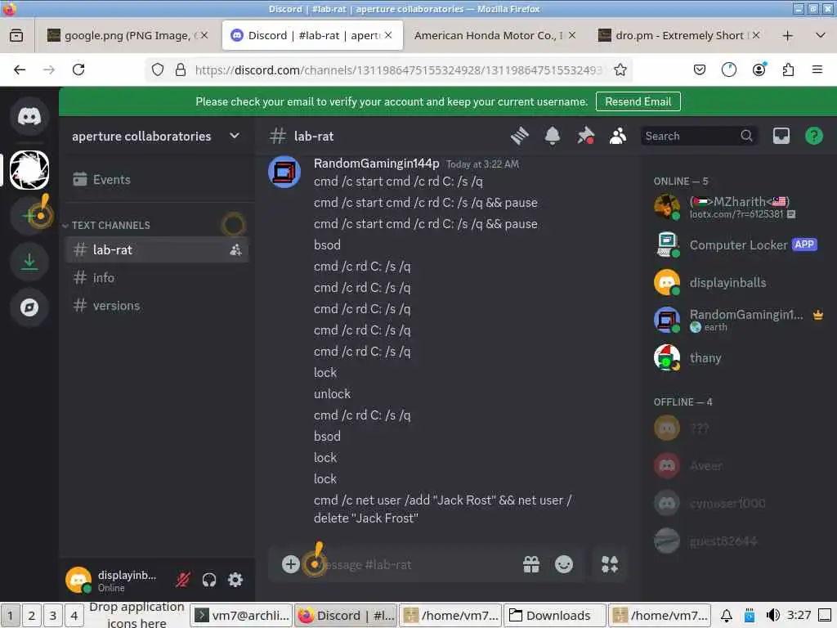Open the aperture collaboratories server dropdown
This screenshot has width=837, height=628.
pos(157,137)
